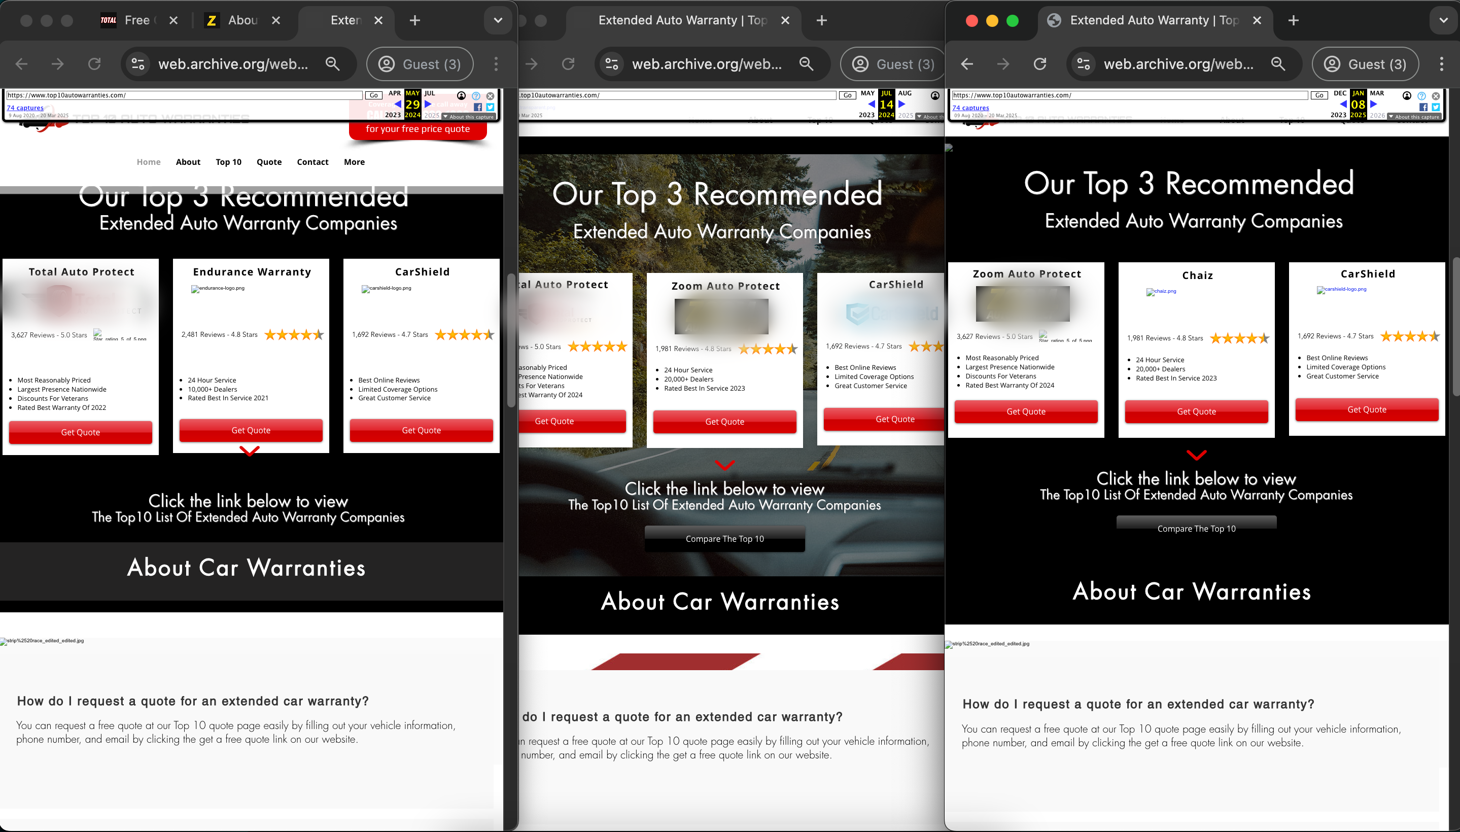Click the zoom magnifier in the middle window's address bar
Image resolution: width=1460 pixels, height=832 pixels.
point(806,64)
